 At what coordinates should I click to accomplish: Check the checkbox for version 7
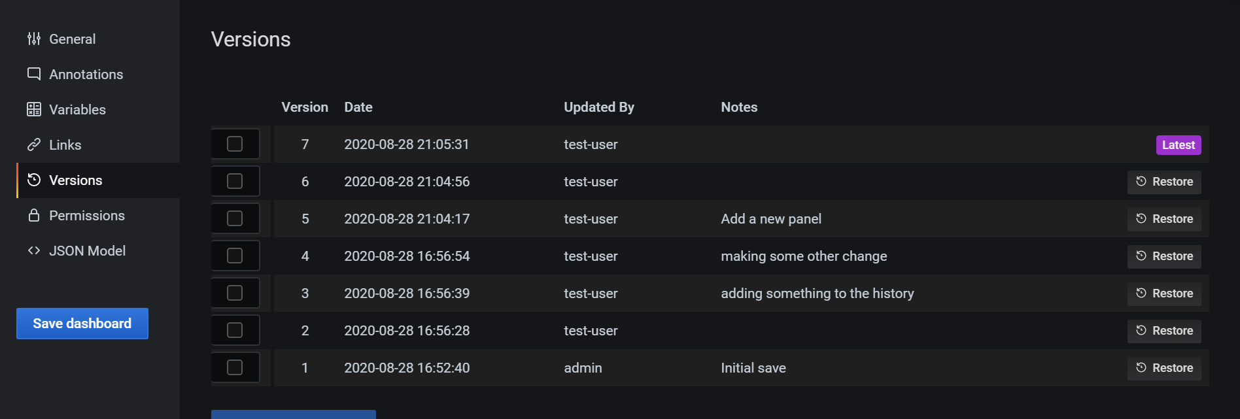235,144
